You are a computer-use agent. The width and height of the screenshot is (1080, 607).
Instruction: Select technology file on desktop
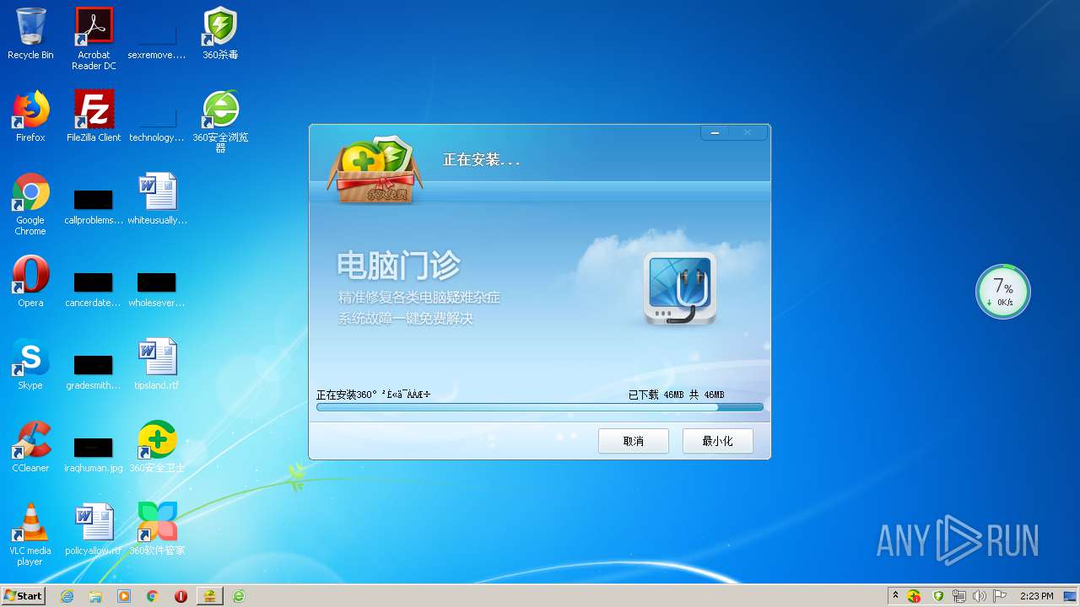pyautogui.click(x=157, y=123)
